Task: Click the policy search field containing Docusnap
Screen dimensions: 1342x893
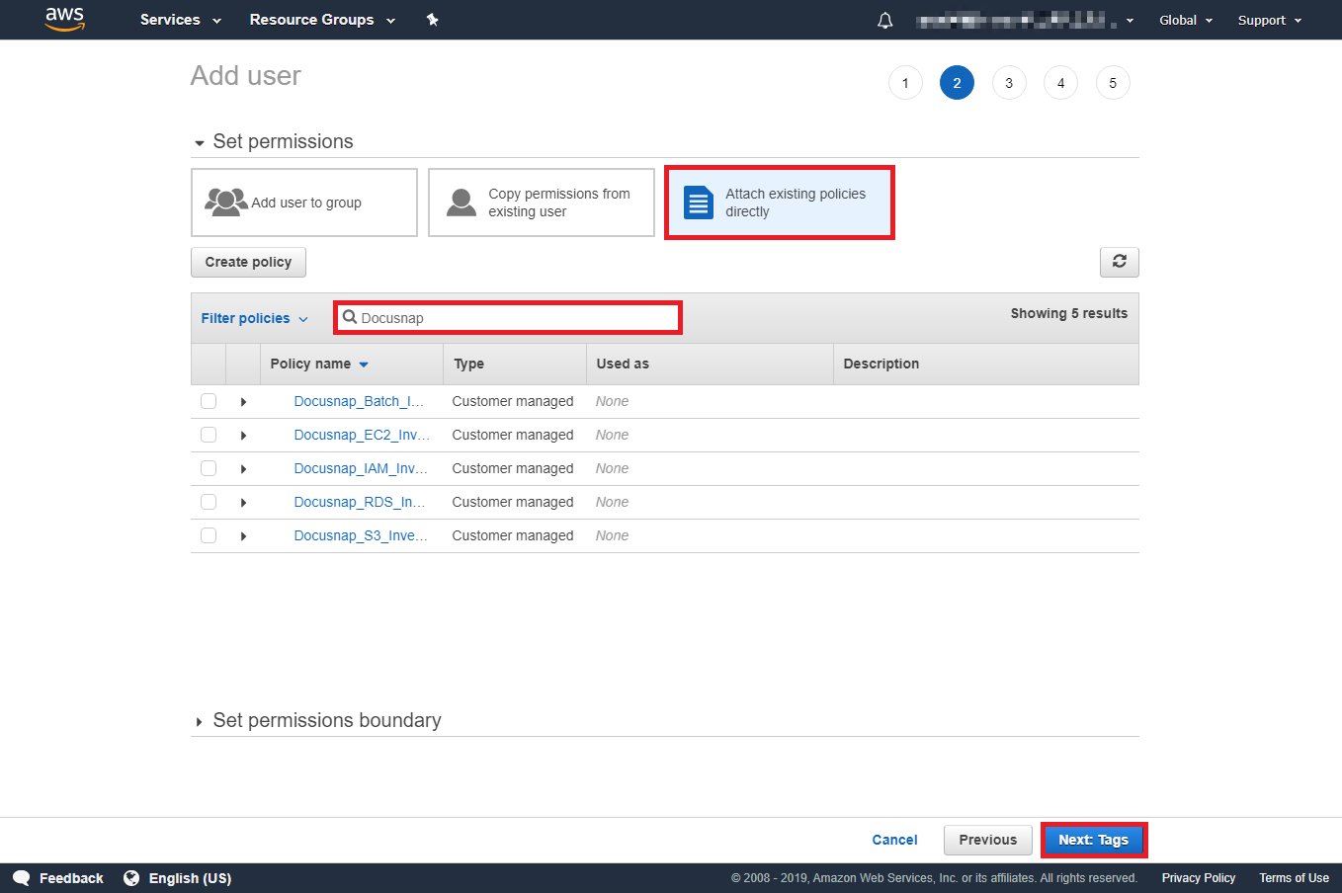Action: (x=508, y=318)
